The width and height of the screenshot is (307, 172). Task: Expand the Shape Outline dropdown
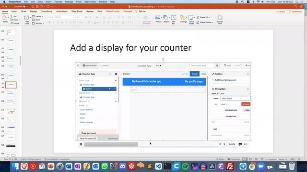(213, 22)
